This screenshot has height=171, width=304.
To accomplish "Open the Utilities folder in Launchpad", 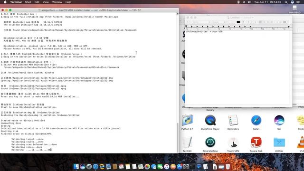I will click(x=279, y=142).
